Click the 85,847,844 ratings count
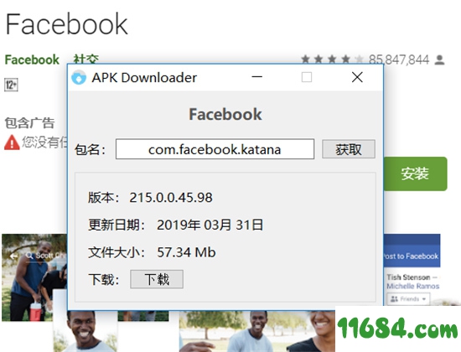This screenshot has width=461, height=352. click(399, 60)
